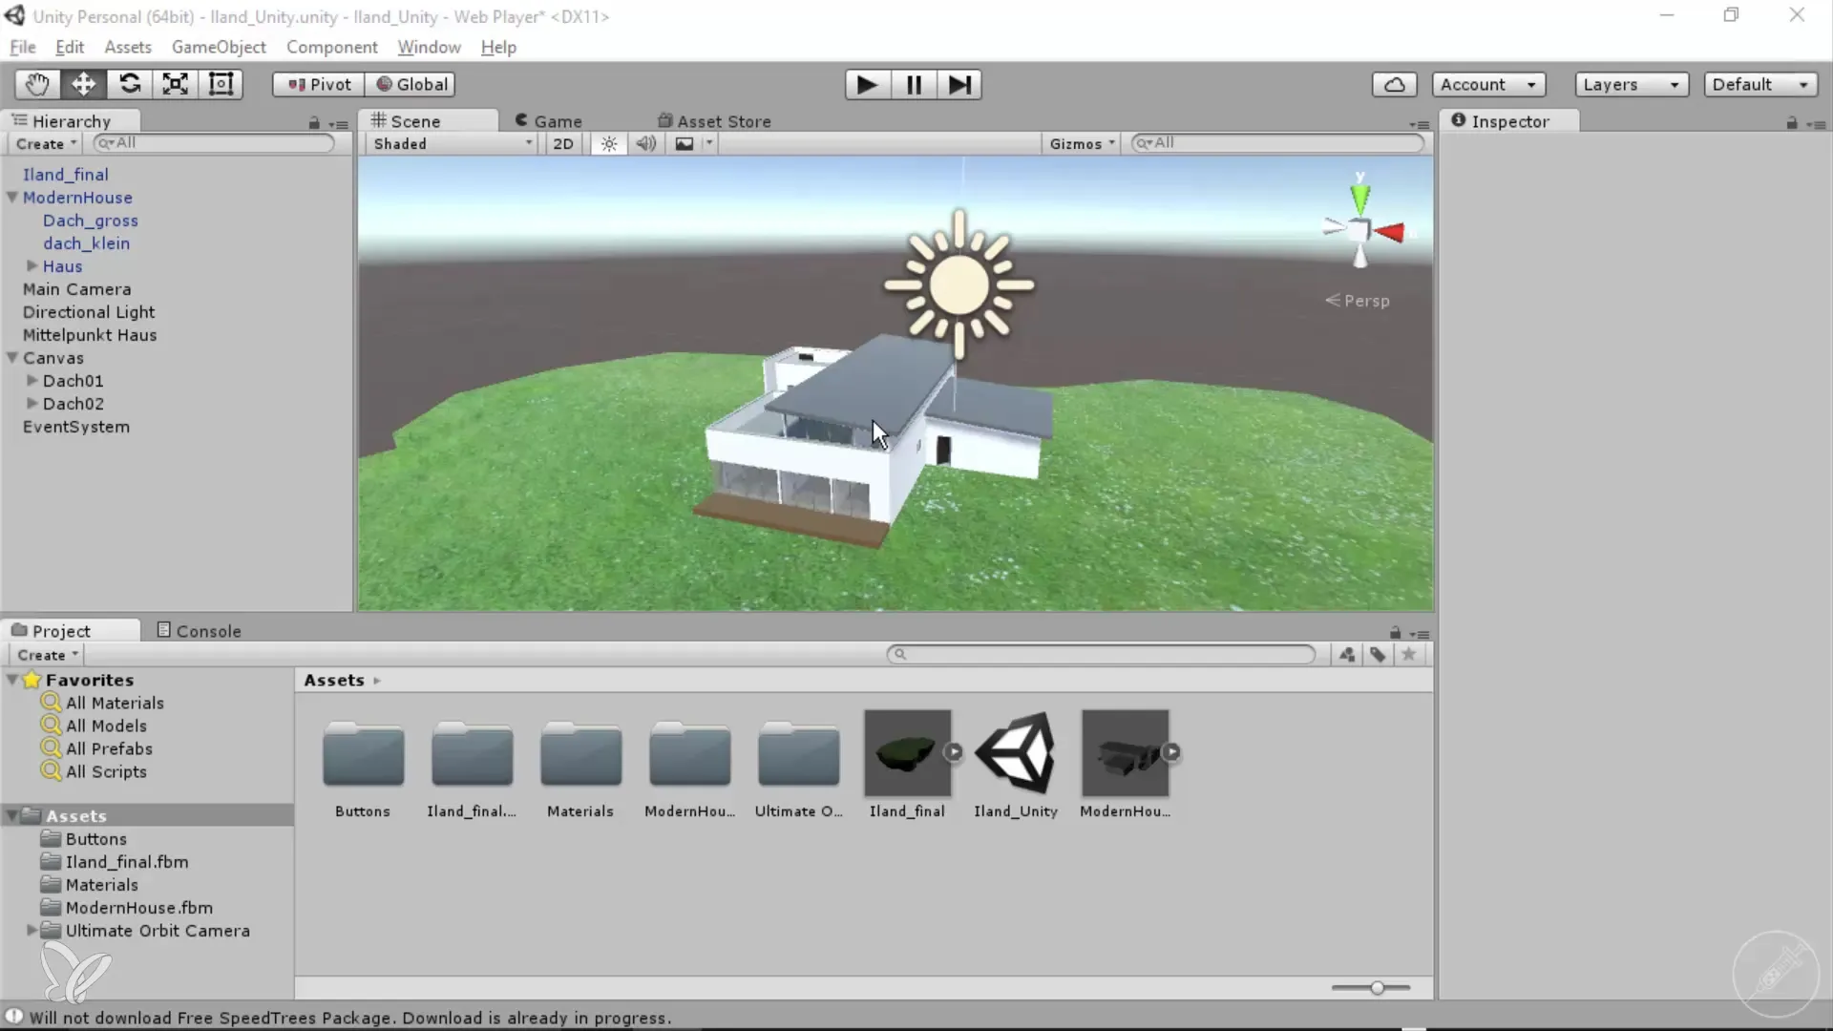Viewport: 1833px width, 1031px height.
Task: Open Project Create dropdown
Action: 47,655
